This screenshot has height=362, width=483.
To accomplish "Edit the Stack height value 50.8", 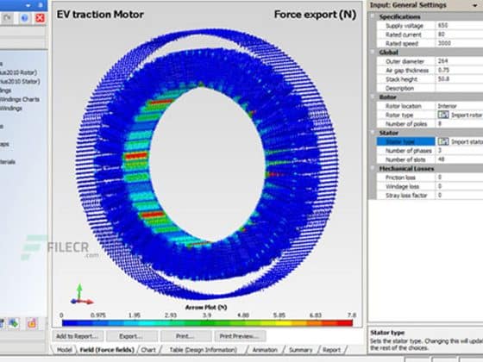I will [459, 78].
